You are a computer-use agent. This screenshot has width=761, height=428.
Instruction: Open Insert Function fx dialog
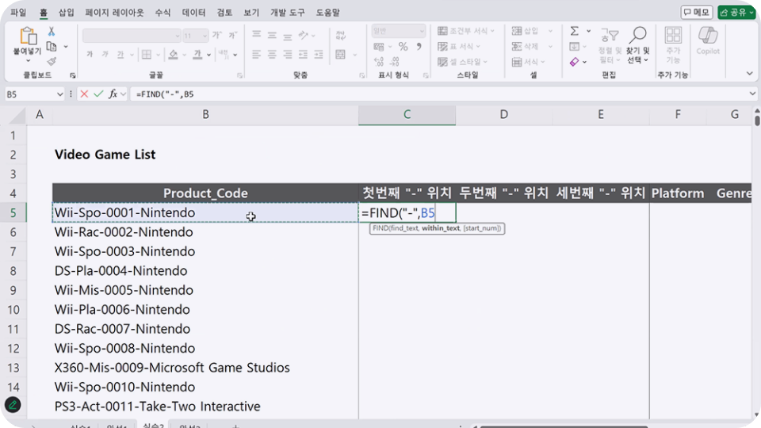pyautogui.click(x=113, y=94)
